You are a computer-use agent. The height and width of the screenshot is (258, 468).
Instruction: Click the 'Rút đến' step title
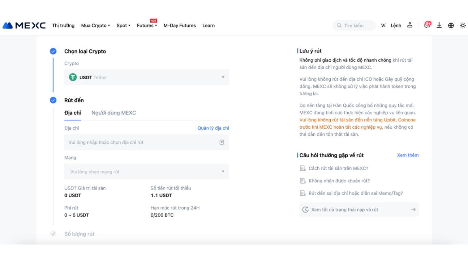[x=74, y=100]
